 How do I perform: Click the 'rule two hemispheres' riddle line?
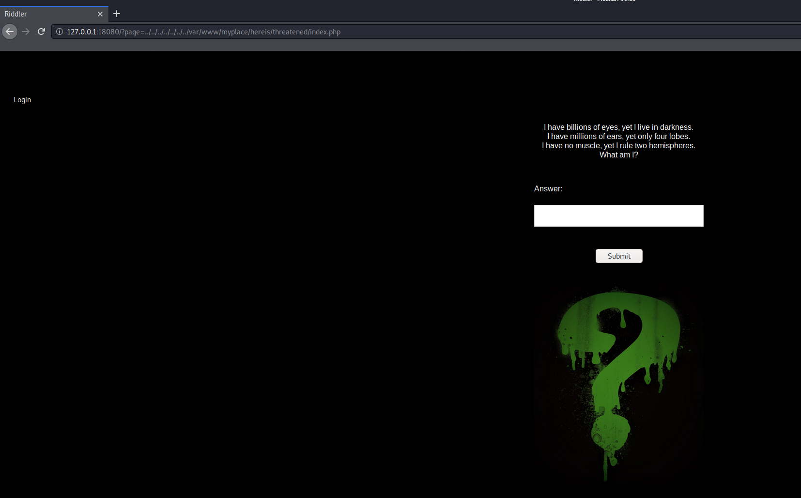click(618, 145)
